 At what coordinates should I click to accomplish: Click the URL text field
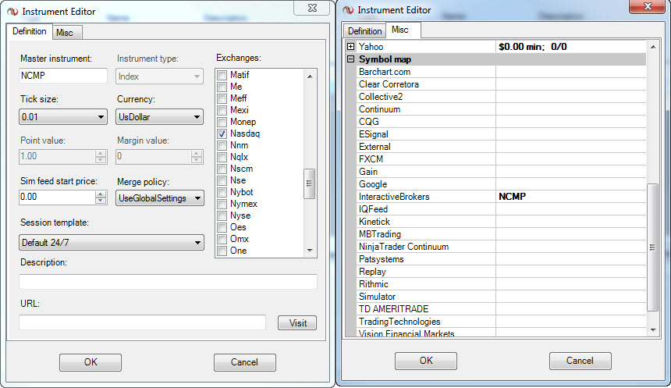(143, 322)
